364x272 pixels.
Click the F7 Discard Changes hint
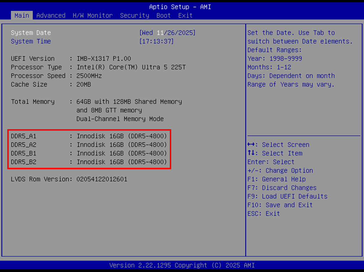pos(282,188)
